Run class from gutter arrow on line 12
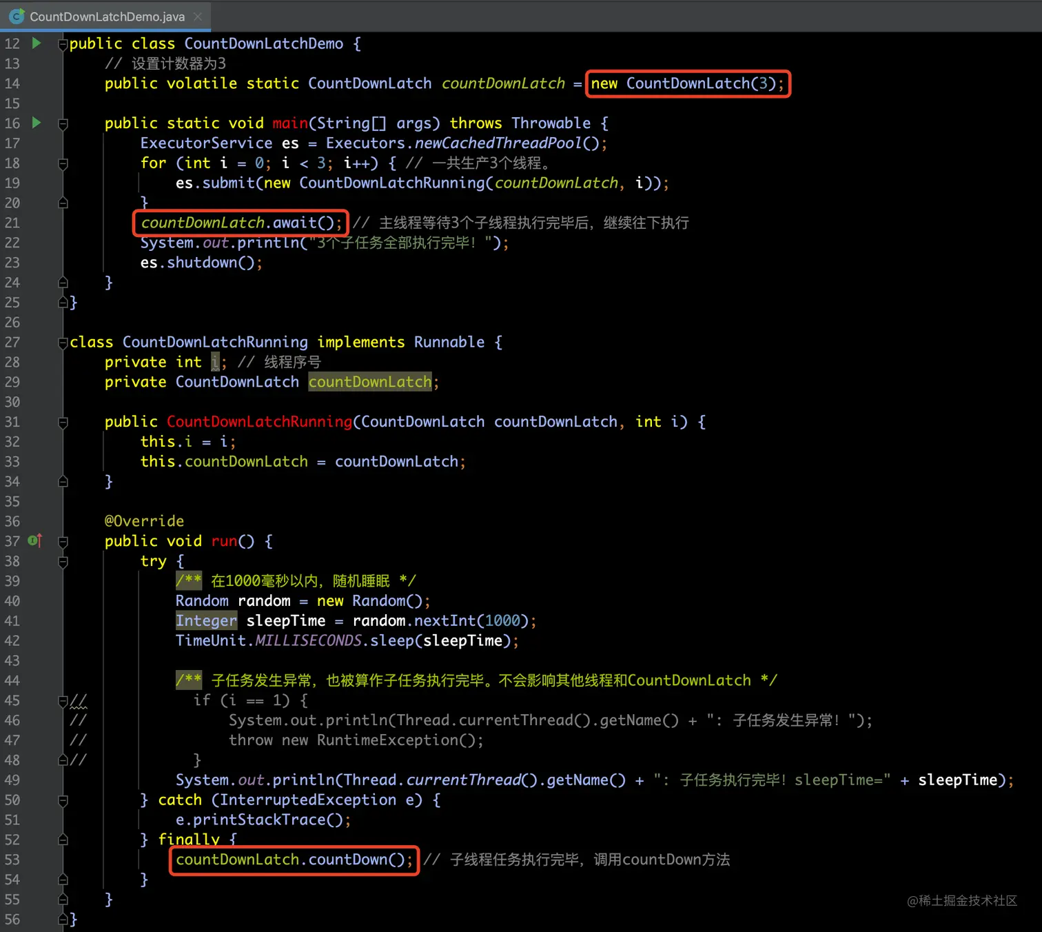Image resolution: width=1042 pixels, height=932 pixels. [x=37, y=43]
